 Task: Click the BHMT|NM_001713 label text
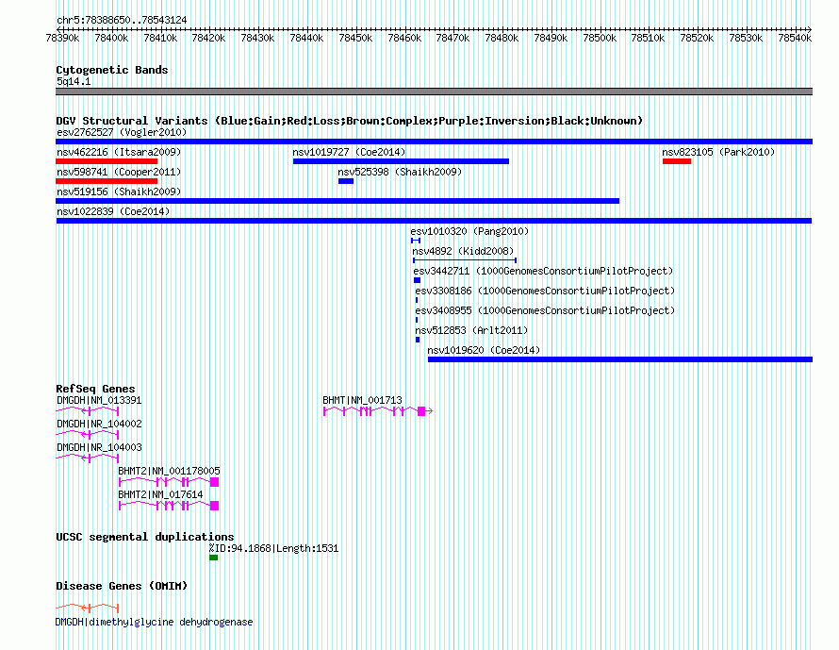point(362,400)
